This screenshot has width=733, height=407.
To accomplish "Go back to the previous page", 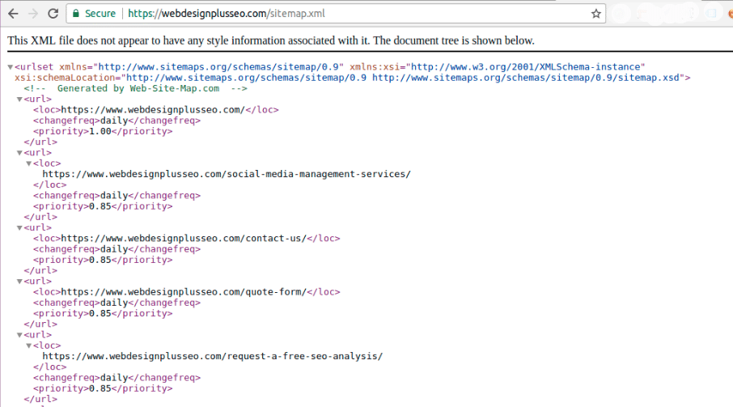I will [x=13, y=14].
